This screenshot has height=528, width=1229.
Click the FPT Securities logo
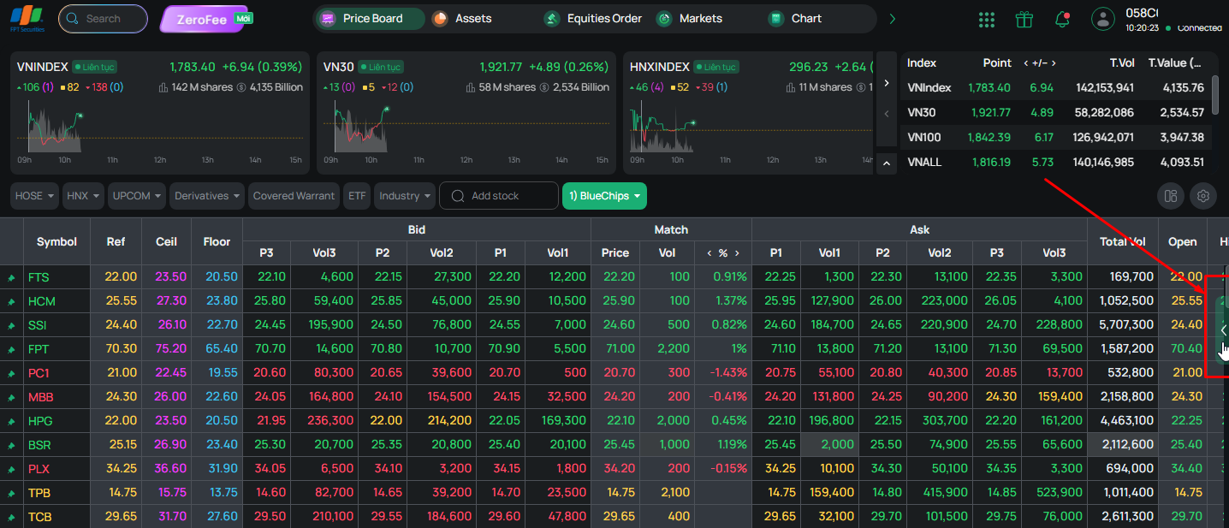[x=28, y=18]
